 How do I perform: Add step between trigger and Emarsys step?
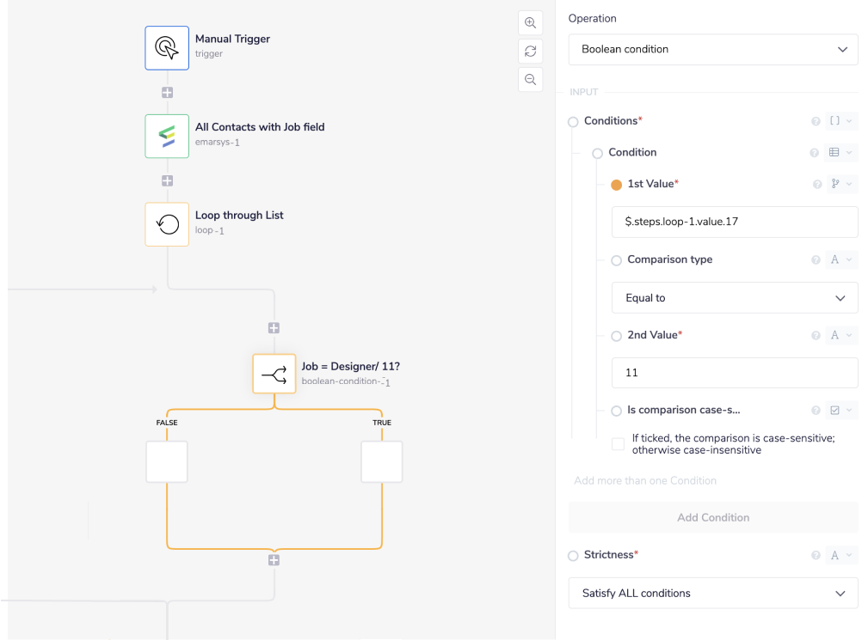click(x=168, y=92)
